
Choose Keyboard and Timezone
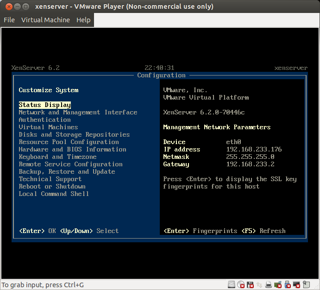pyautogui.click(x=57, y=157)
